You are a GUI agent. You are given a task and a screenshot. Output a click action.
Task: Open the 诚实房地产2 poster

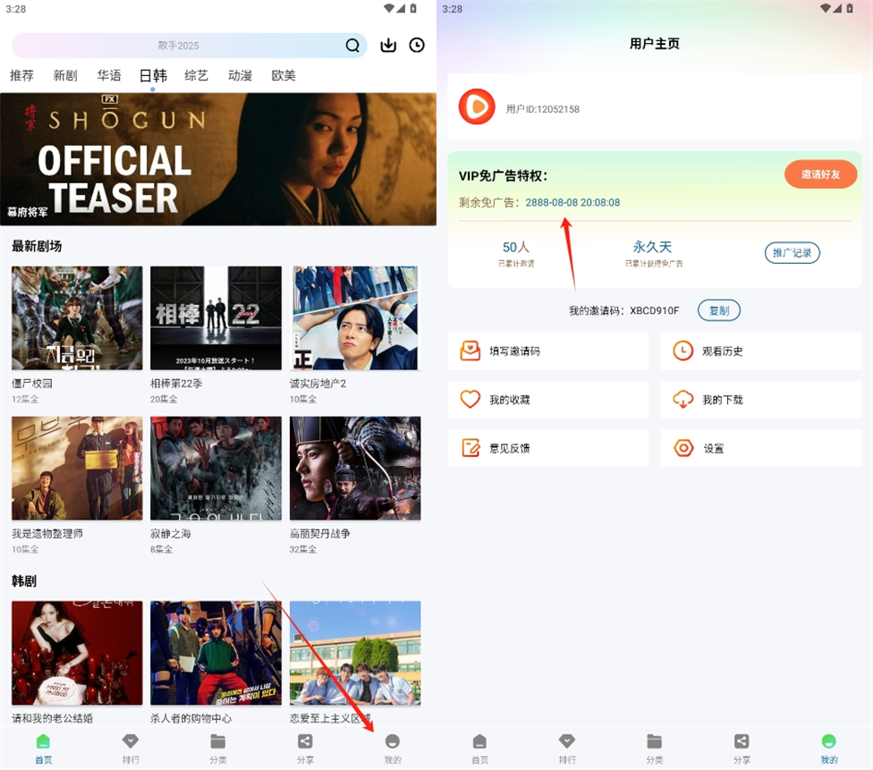pos(355,317)
